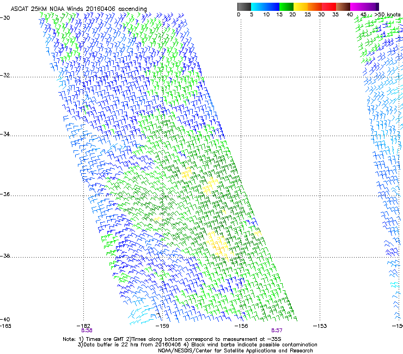Click the '-30' latitude axis label
The image size is (403, 354).
pos(5,18)
